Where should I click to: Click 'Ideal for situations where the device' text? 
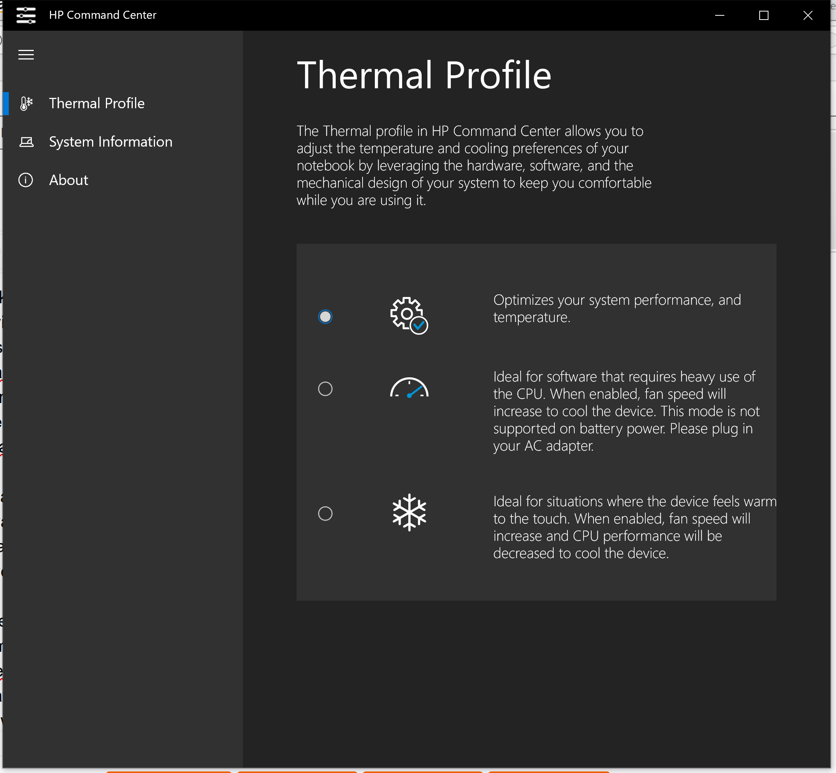[x=635, y=527]
